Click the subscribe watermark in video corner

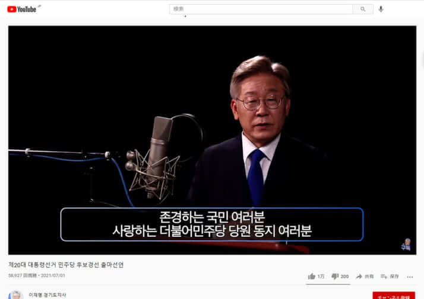(x=406, y=245)
